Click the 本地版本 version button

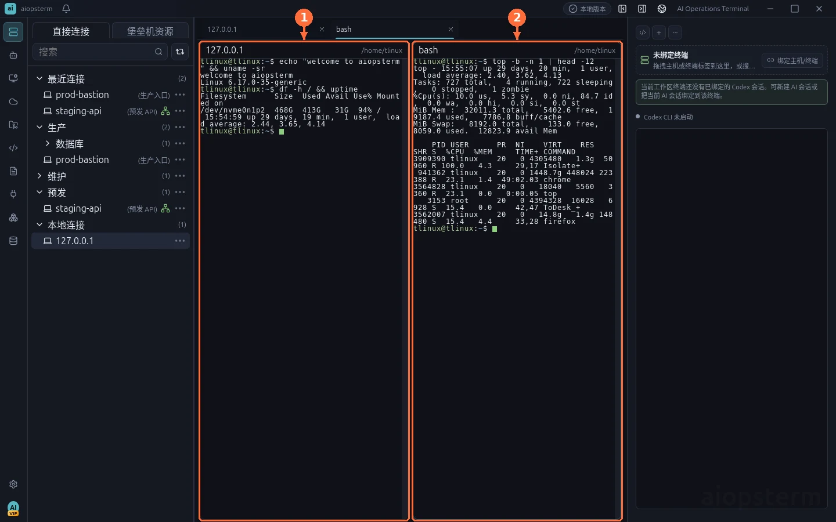587,9
